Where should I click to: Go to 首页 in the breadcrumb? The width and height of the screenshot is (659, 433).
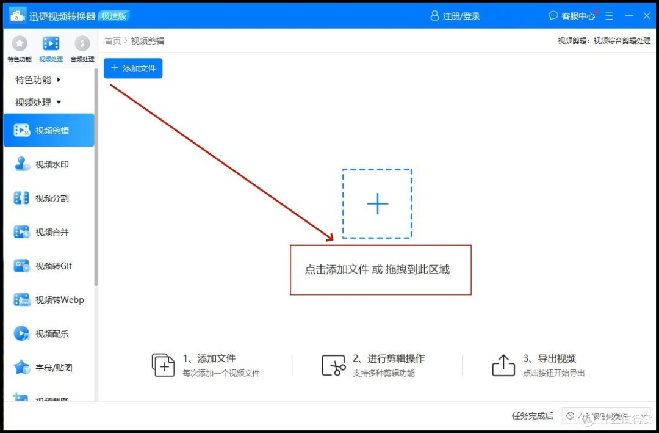(112, 41)
